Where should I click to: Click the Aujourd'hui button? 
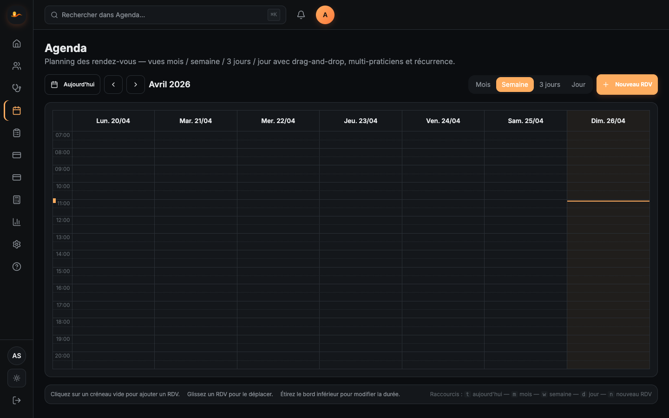click(72, 85)
